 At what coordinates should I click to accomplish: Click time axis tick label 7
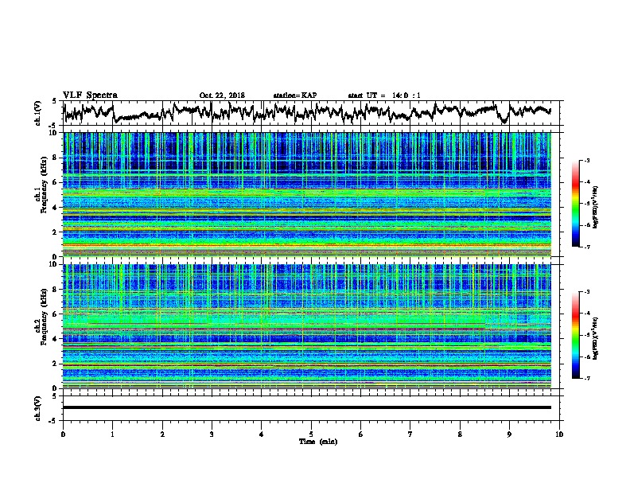[x=410, y=434]
